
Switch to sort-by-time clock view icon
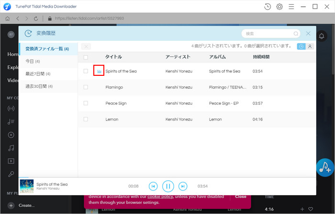tap(301, 47)
